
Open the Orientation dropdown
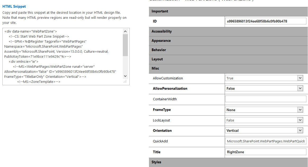[x=300, y=130]
